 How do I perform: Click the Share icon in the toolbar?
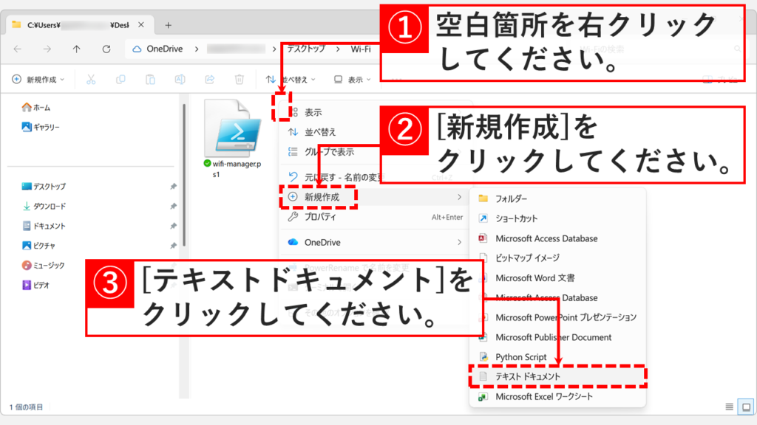pyautogui.click(x=209, y=79)
